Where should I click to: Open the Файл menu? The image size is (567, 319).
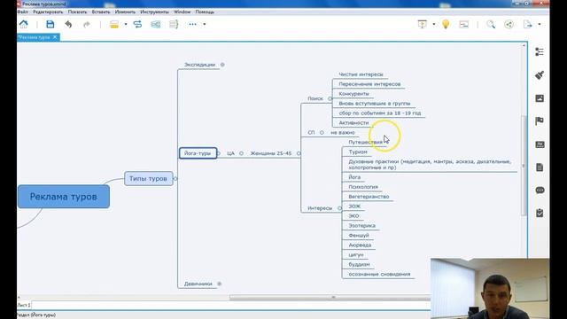point(22,12)
